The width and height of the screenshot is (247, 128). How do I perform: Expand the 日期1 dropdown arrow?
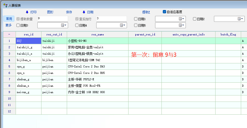[x=184, y=19]
